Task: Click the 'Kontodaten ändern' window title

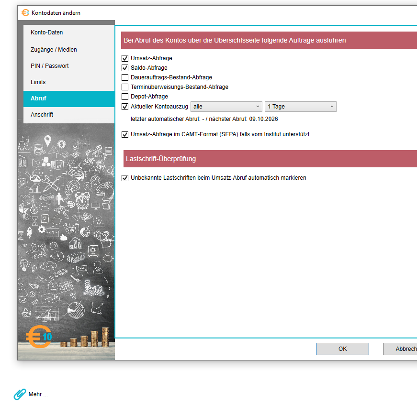Action: tap(56, 13)
